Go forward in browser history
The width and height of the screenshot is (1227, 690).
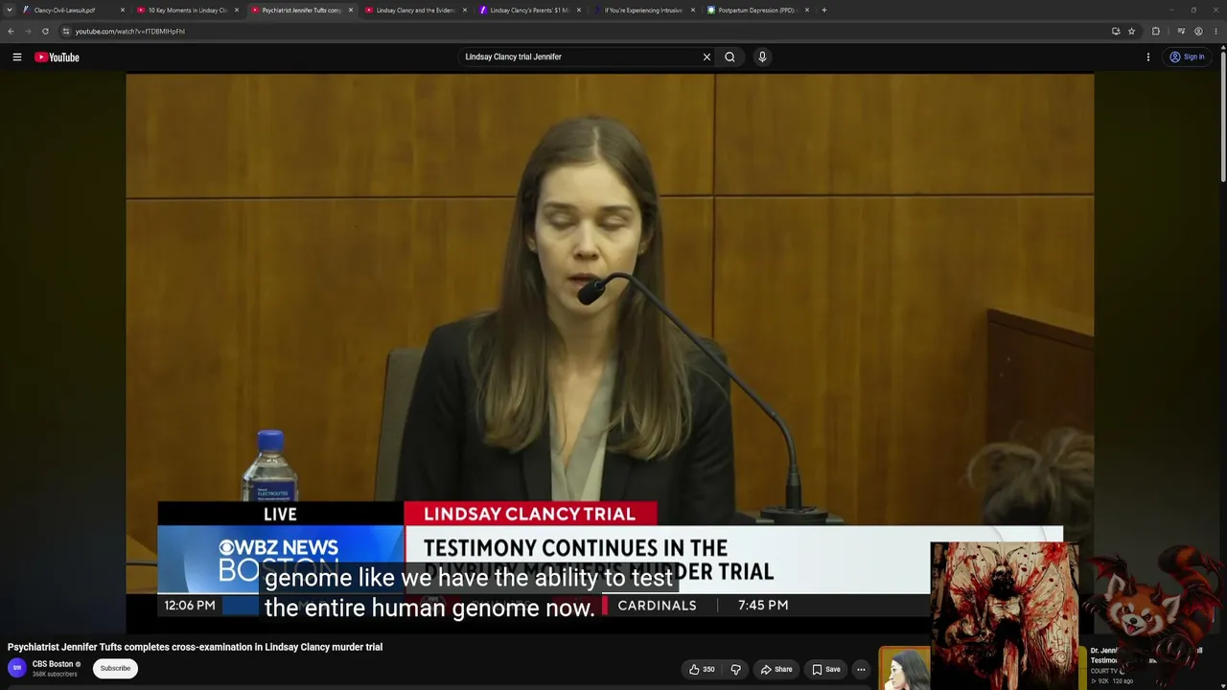(x=28, y=32)
